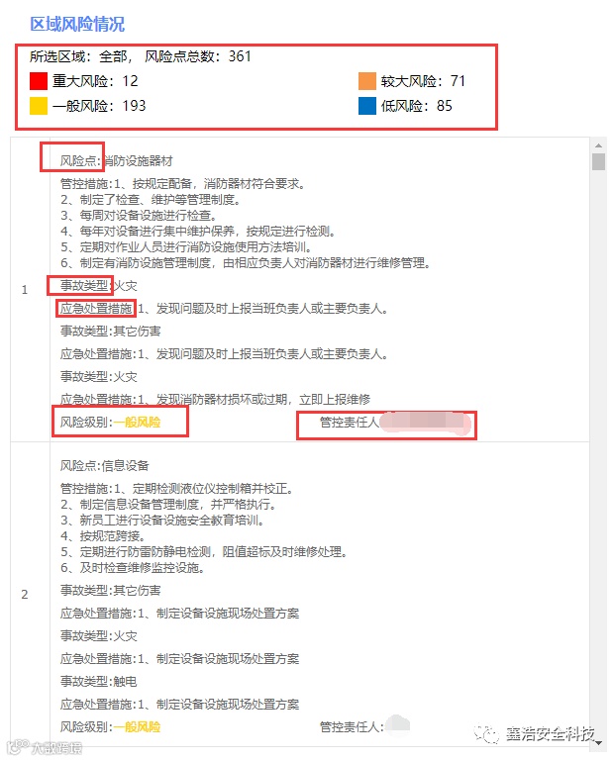Click row number 2 cell
Viewport: 614px width, 761px height.
[25, 595]
